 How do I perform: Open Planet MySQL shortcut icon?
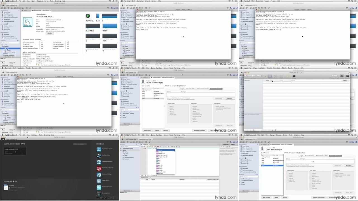tap(99, 181)
